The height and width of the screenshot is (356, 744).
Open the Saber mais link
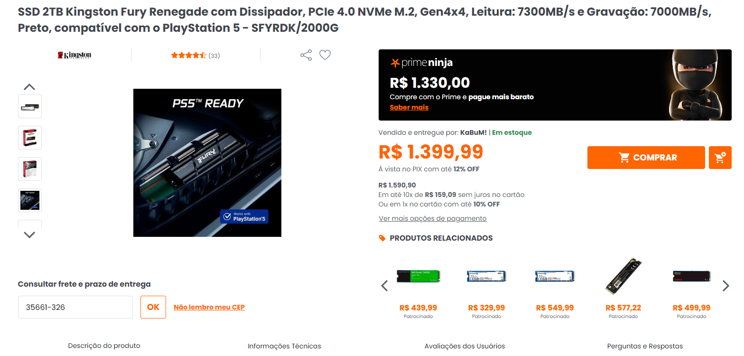point(409,107)
